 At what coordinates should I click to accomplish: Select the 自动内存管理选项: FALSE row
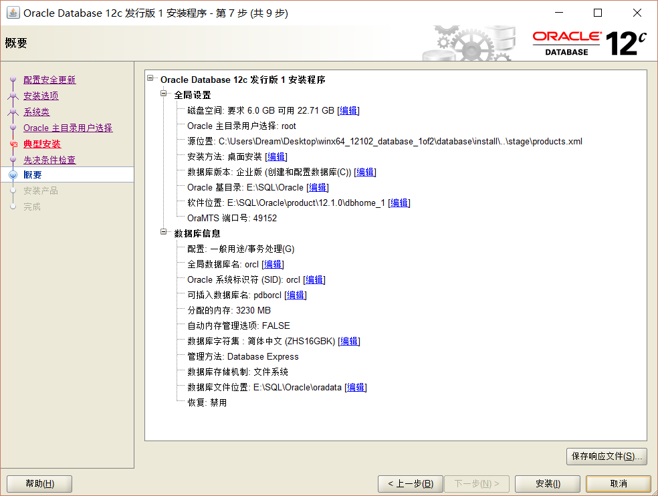pos(238,326)
